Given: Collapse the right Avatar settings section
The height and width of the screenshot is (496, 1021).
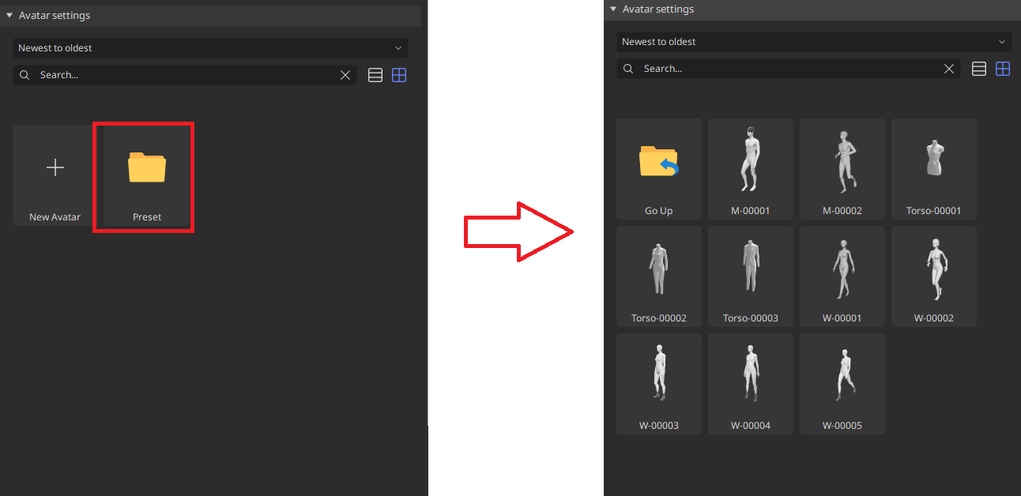Looking at the screenshot, I should coord(612,9).
